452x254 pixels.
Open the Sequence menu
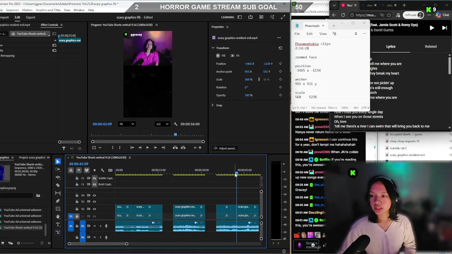12,10
